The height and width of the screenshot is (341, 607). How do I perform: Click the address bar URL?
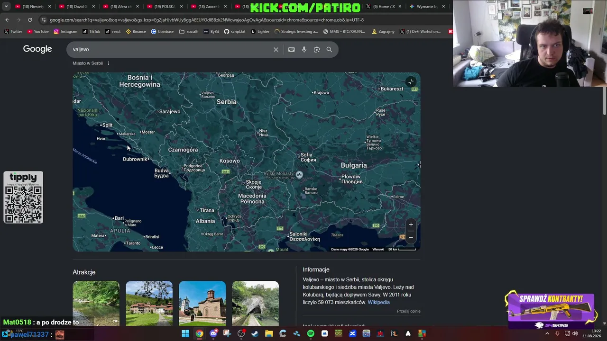pyautogui.click(x=207, y=20)
